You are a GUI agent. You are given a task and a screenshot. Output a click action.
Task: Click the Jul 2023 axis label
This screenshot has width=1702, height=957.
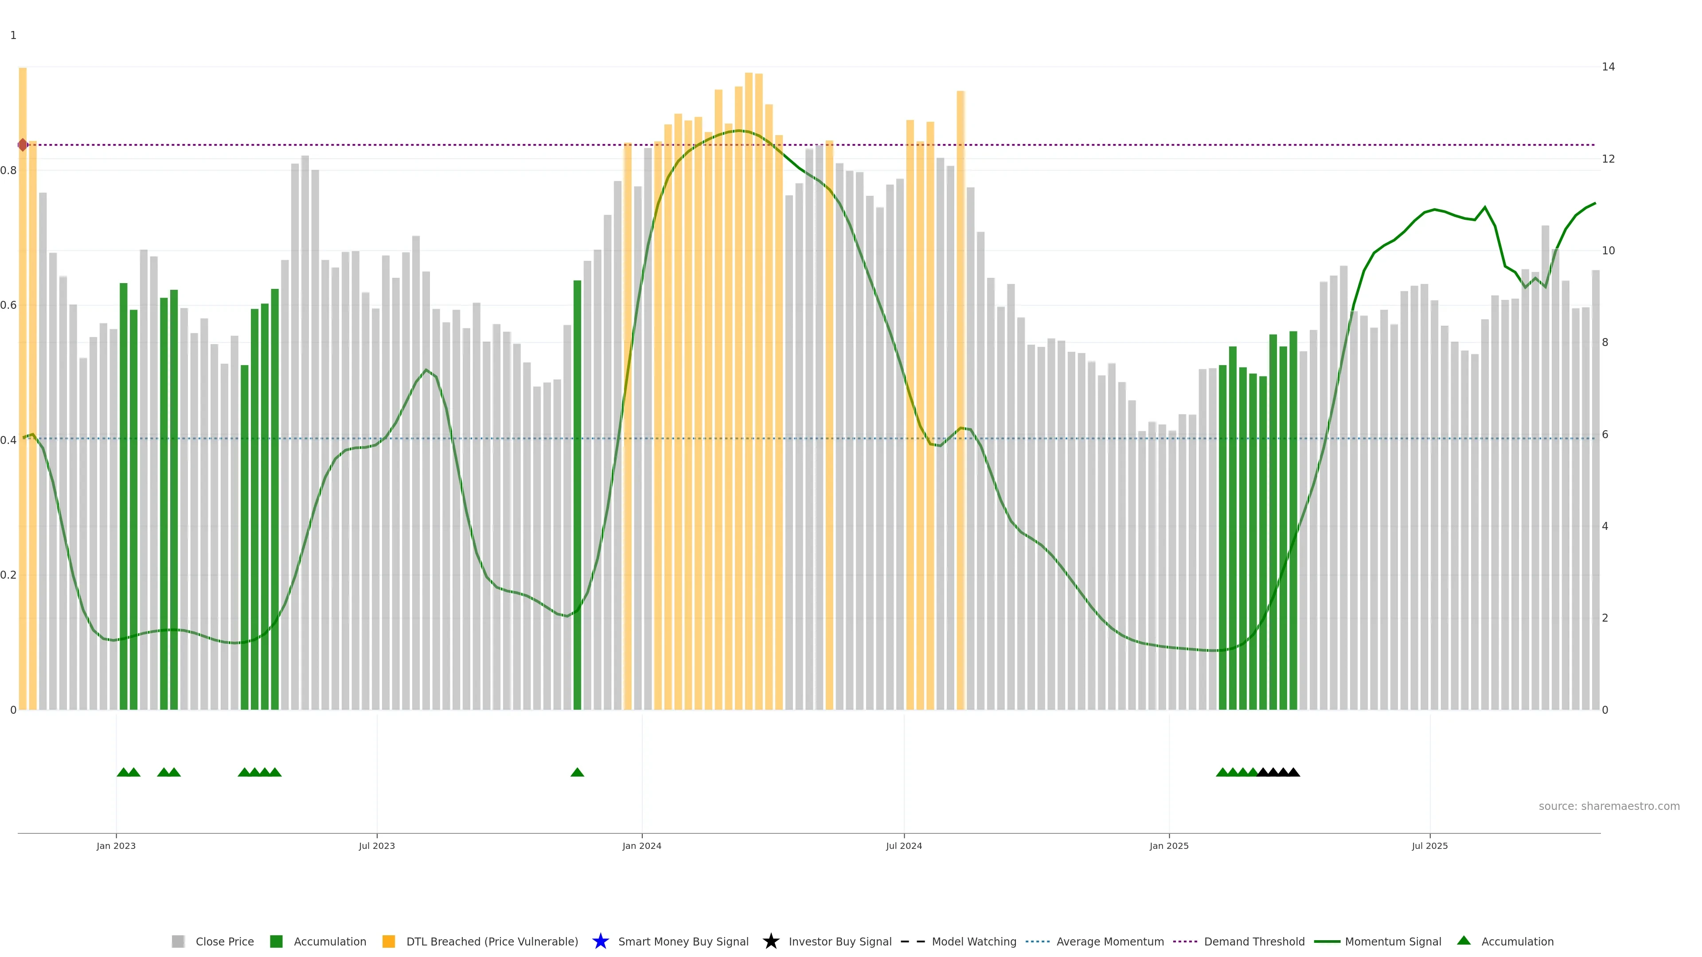(x=377, y=845)
